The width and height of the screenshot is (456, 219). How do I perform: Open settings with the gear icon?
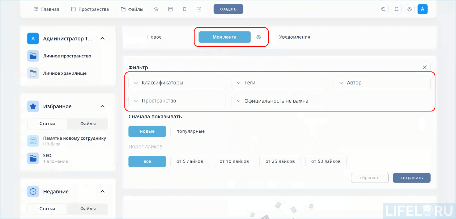click(x=409, y=9)
